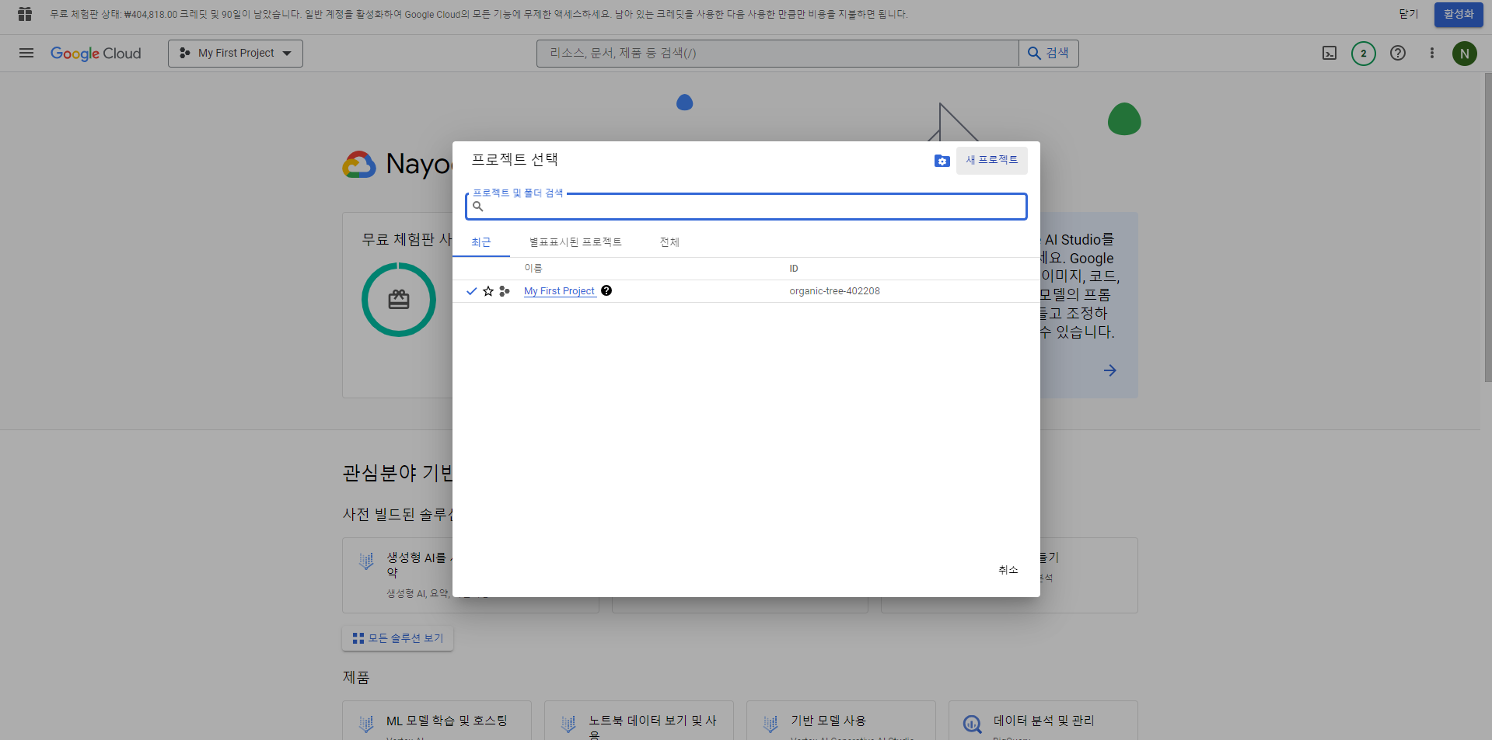Click the help icon next to My First Project

(606, 290)
